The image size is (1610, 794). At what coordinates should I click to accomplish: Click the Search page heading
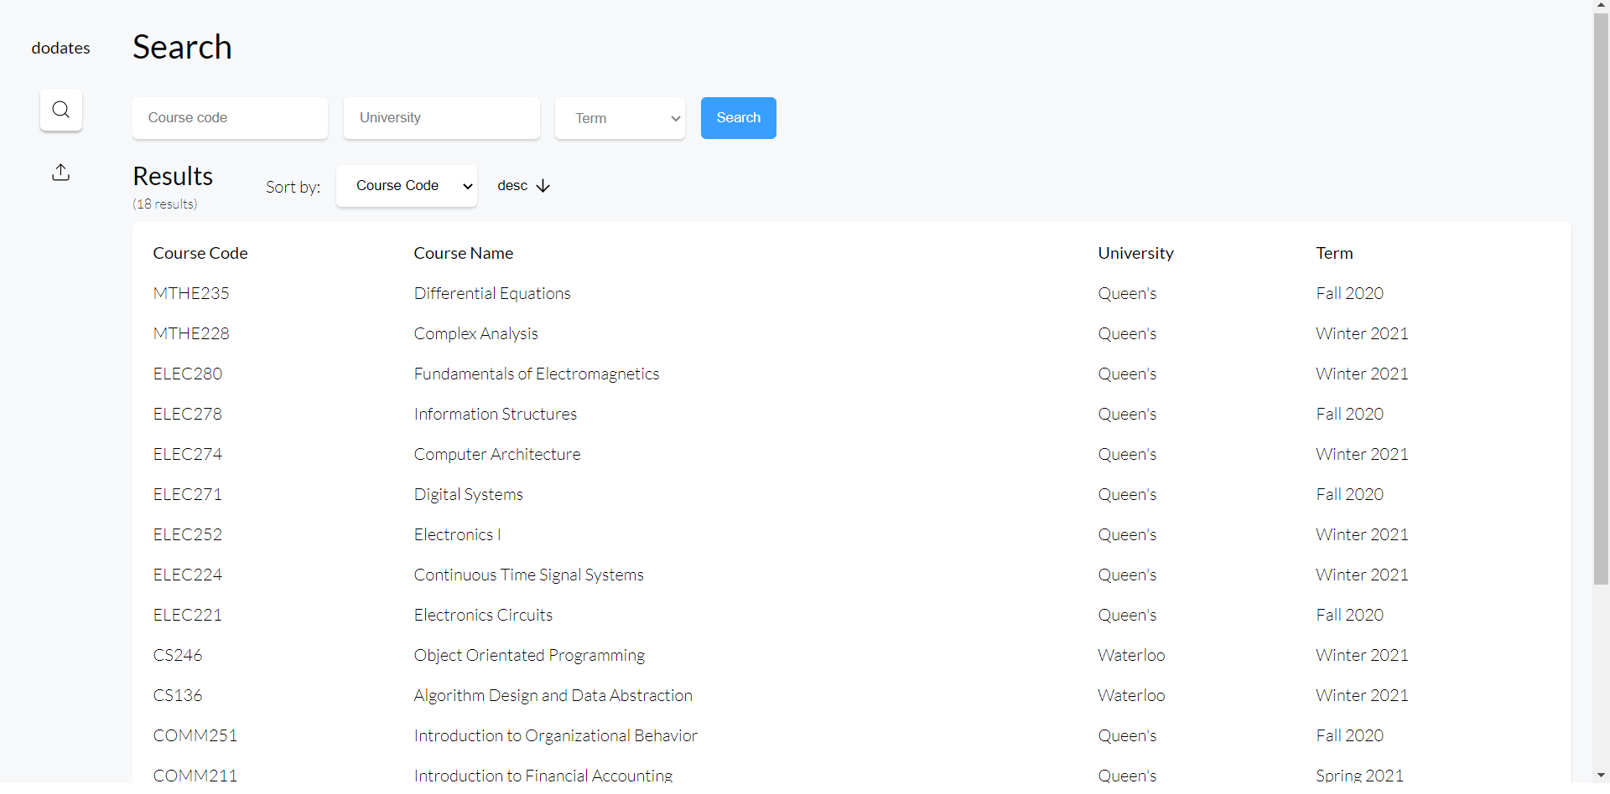click(x=182, y=47)
